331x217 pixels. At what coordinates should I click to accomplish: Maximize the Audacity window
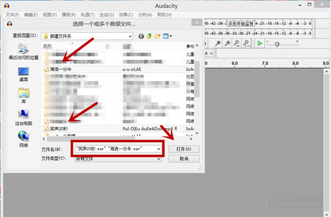(309, 4)
